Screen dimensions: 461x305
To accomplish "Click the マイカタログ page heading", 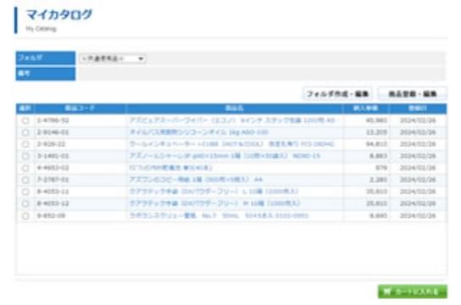I will pyautogui.click(x=59, y=14).
